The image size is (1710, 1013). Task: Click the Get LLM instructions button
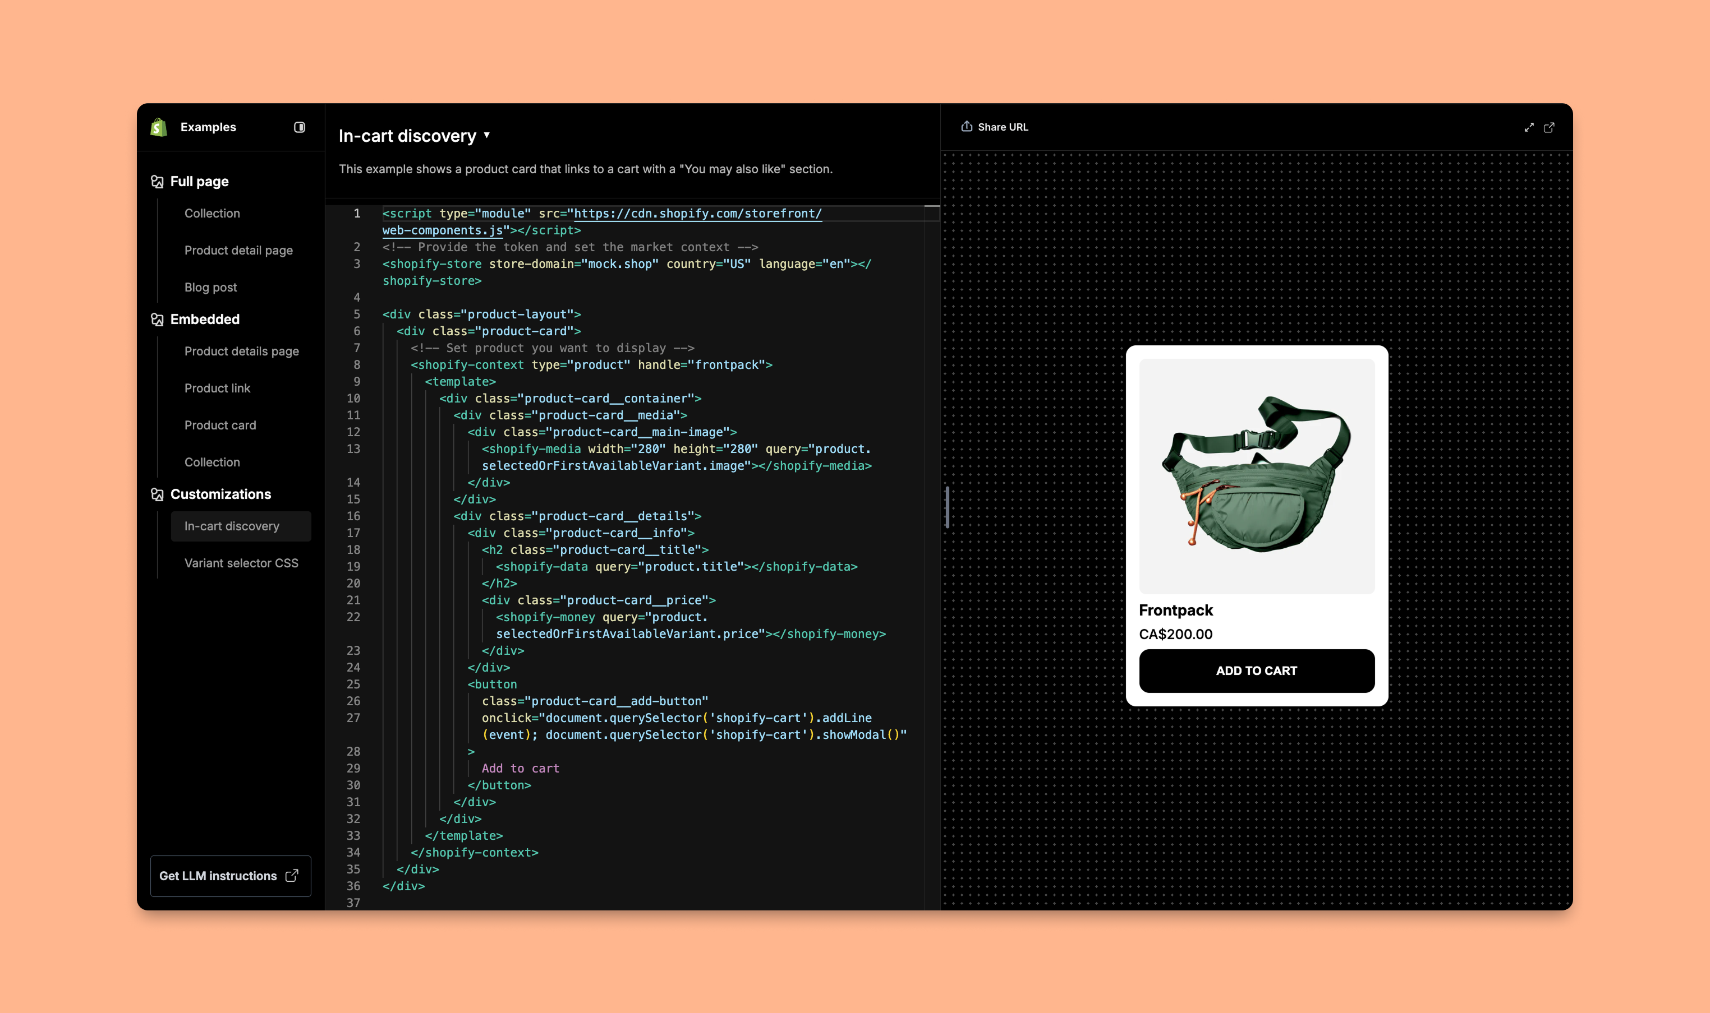pyautogui.click(x=231, y=876)
